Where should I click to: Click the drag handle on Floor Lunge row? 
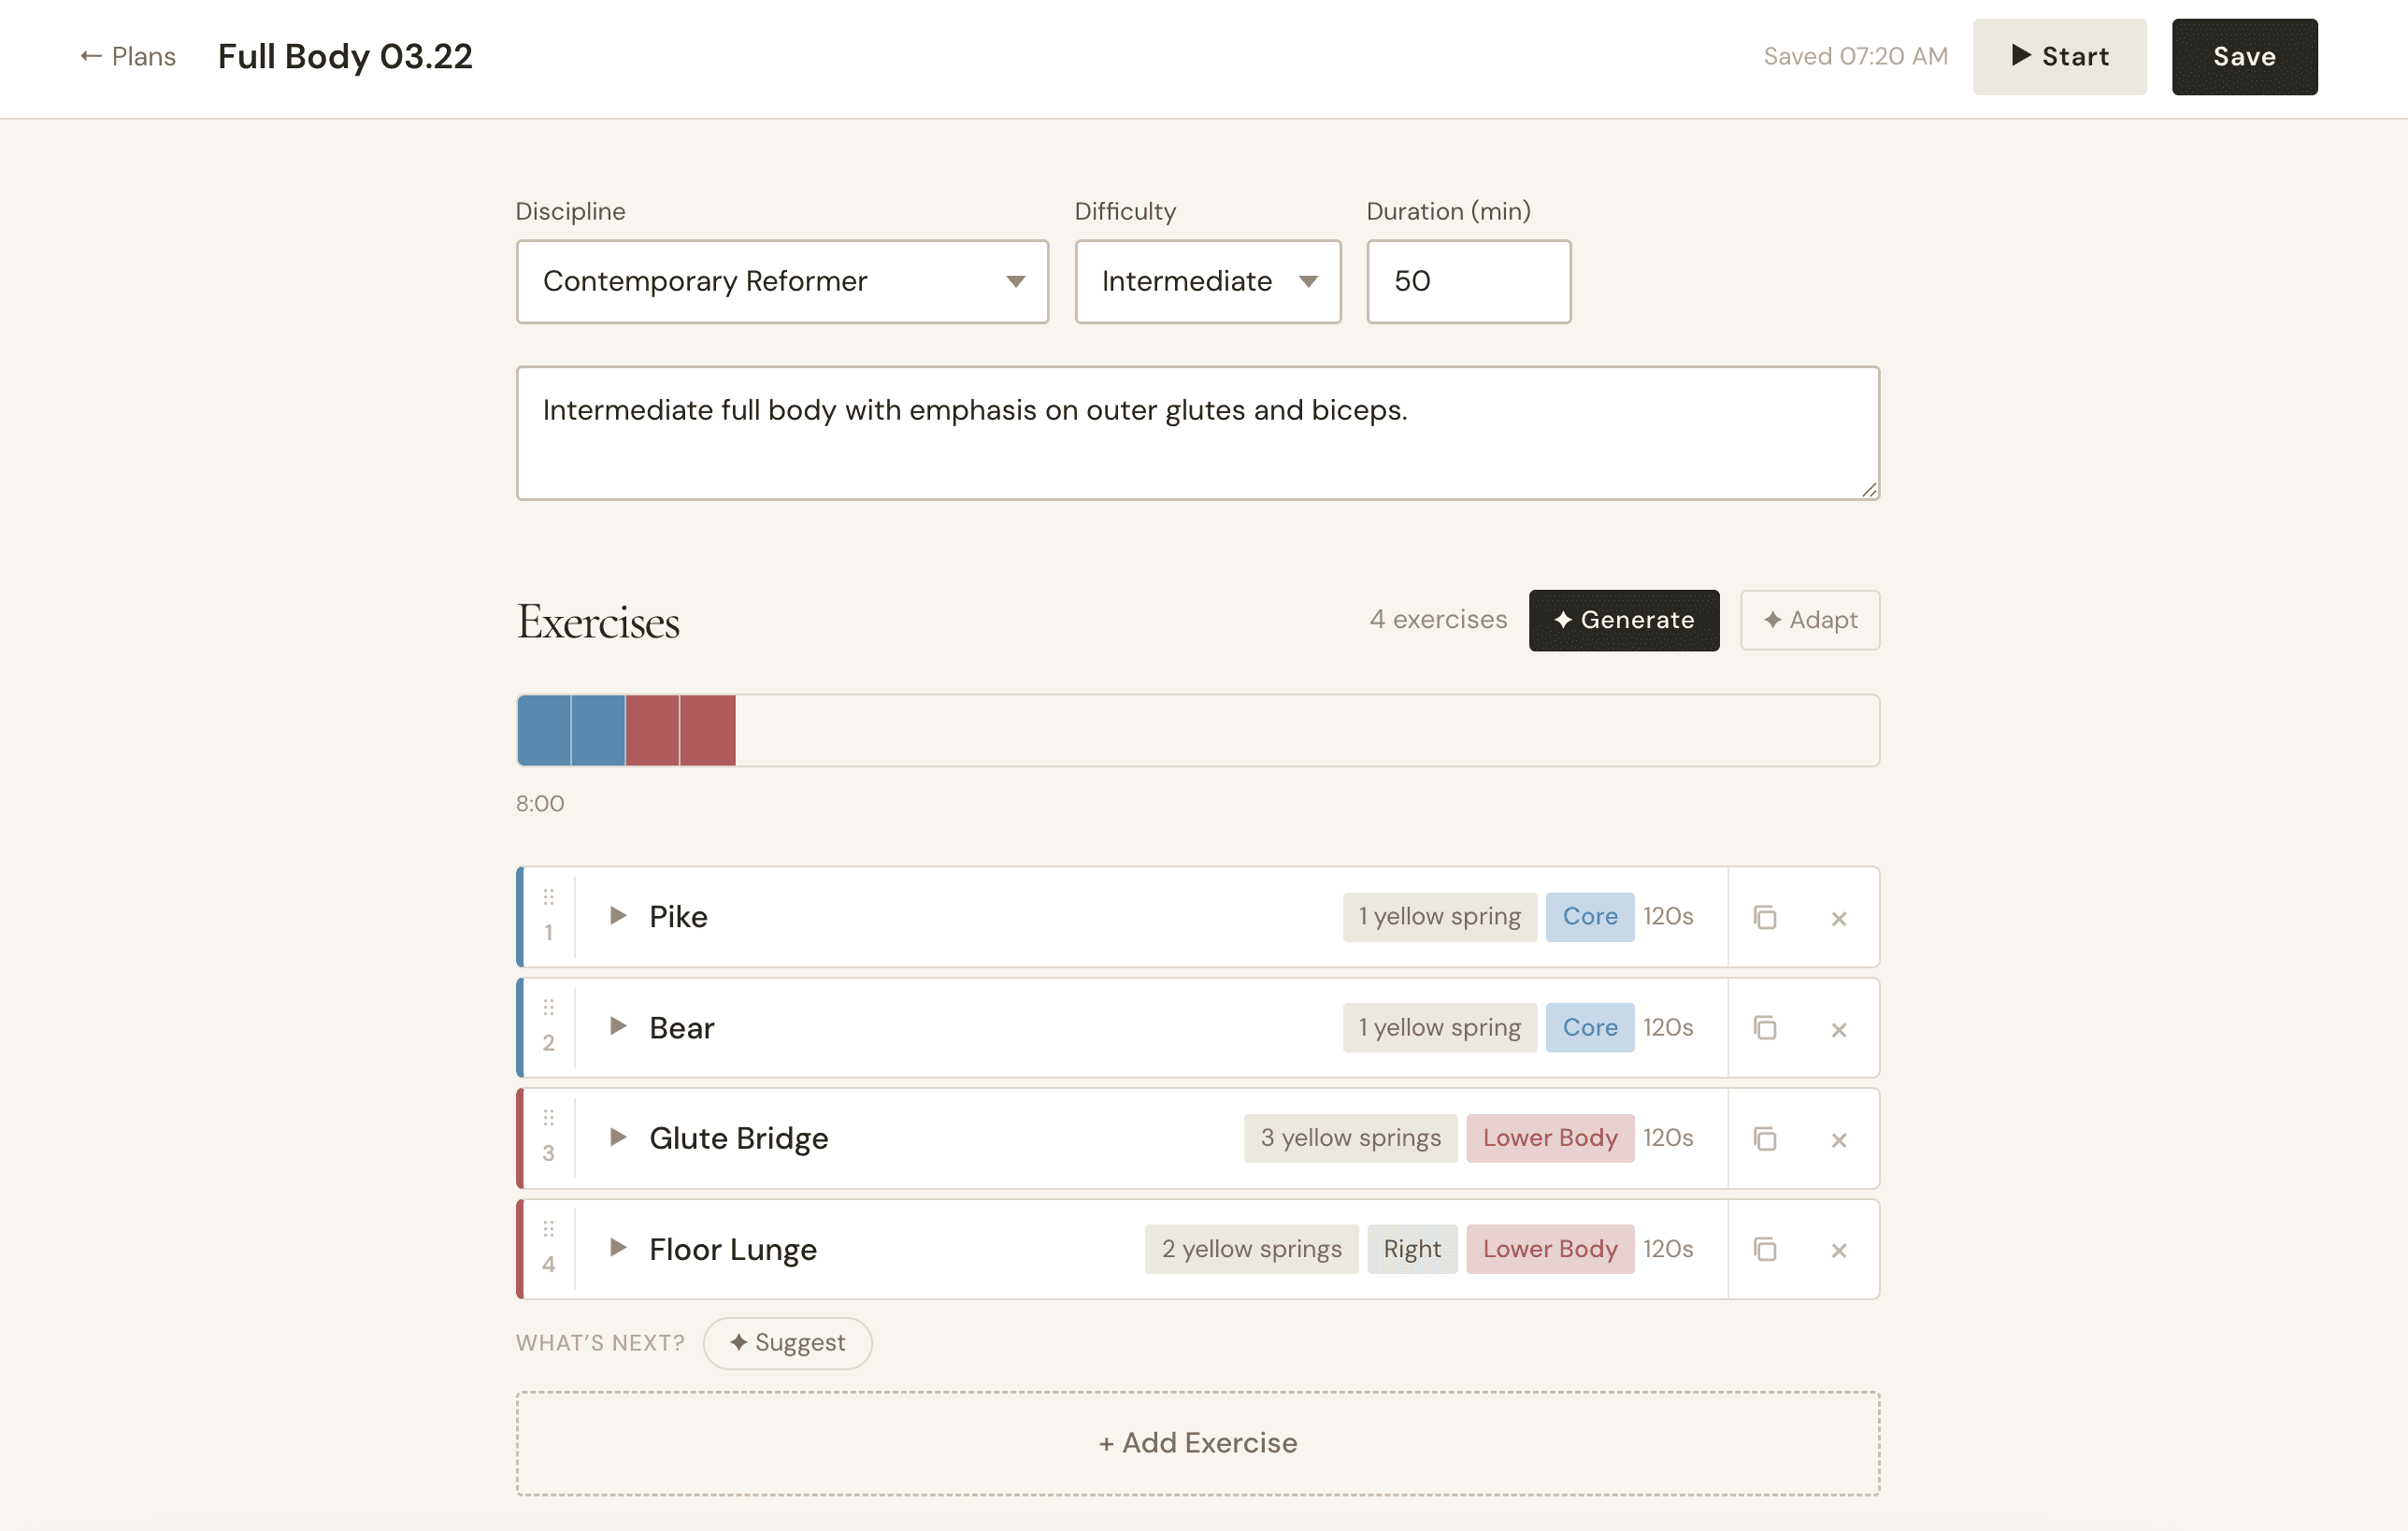point(548,1228)
